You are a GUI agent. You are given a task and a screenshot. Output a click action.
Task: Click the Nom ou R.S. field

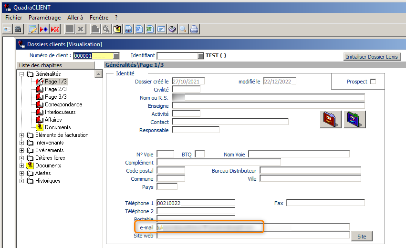268,97
